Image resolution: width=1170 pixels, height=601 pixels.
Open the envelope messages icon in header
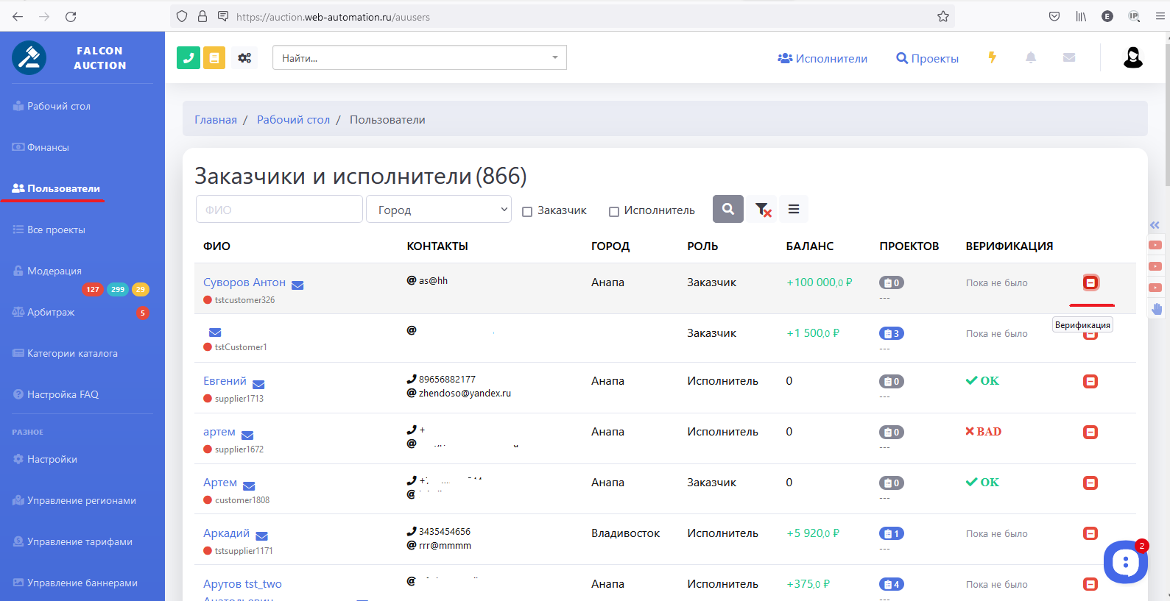[1069, 57]
